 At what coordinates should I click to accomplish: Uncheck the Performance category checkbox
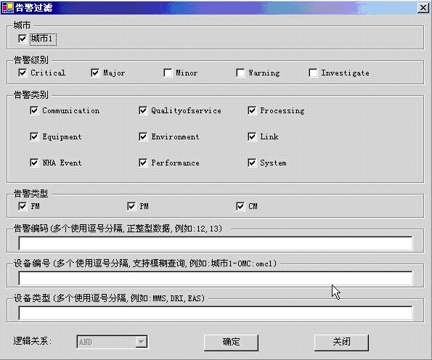click(x=143, y=163)
